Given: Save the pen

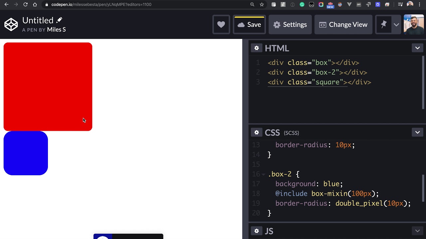Looking at the screenshot, I should (x=249, y=25).
